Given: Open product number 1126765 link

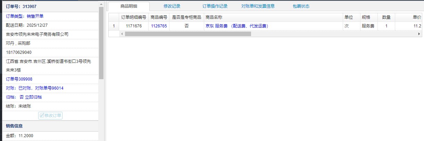Looking at the screenshot, I should (159, 26).
